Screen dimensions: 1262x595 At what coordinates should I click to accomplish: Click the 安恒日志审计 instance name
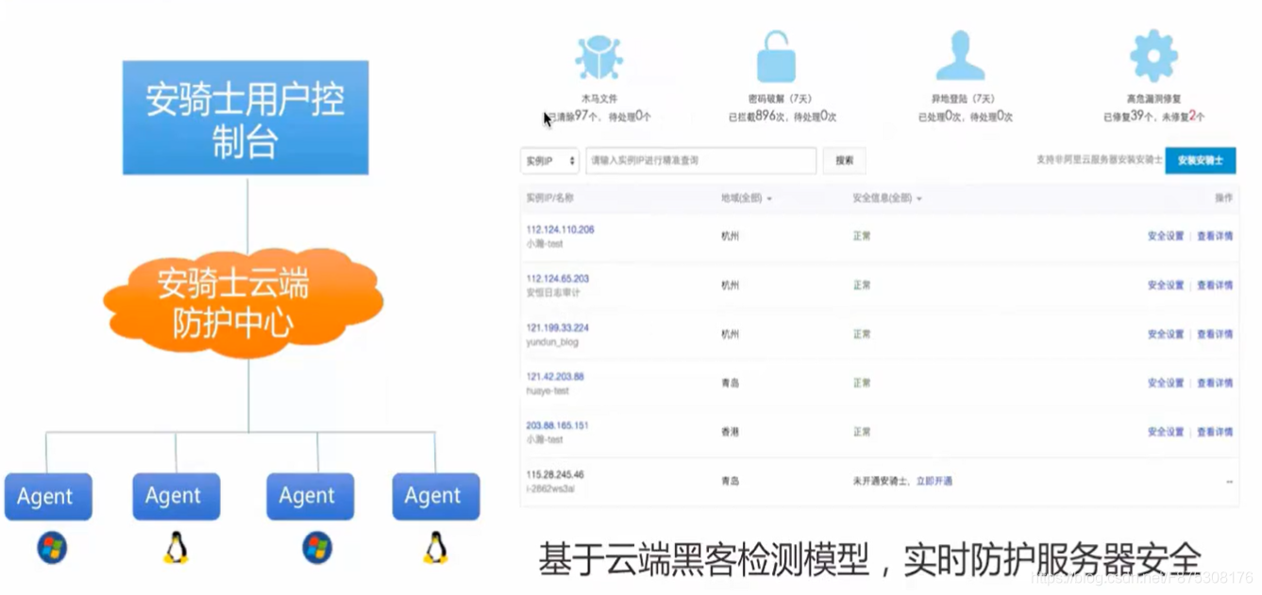[553, 293]
